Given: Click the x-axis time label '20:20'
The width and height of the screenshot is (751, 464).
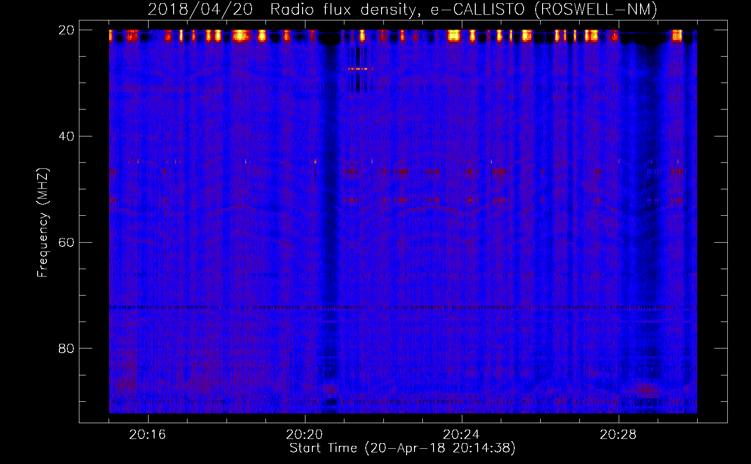Looking at the screenshot, I should coord(304,435).
